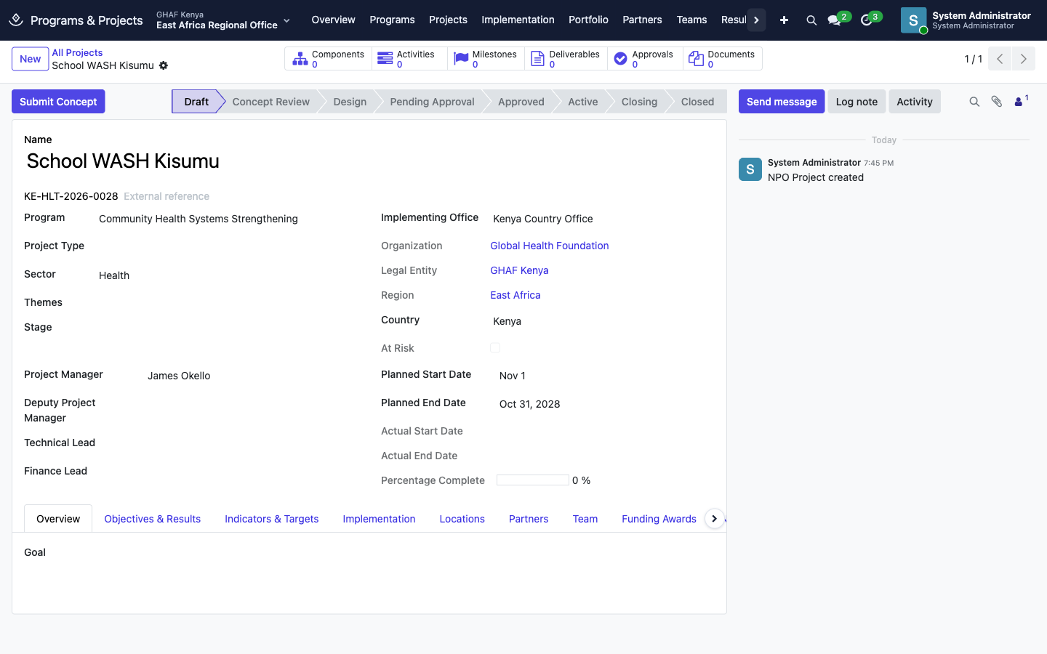Open the System Administrator user menu
The width and height of the screenshot is (1047, 654).
[x=967, y=20]
